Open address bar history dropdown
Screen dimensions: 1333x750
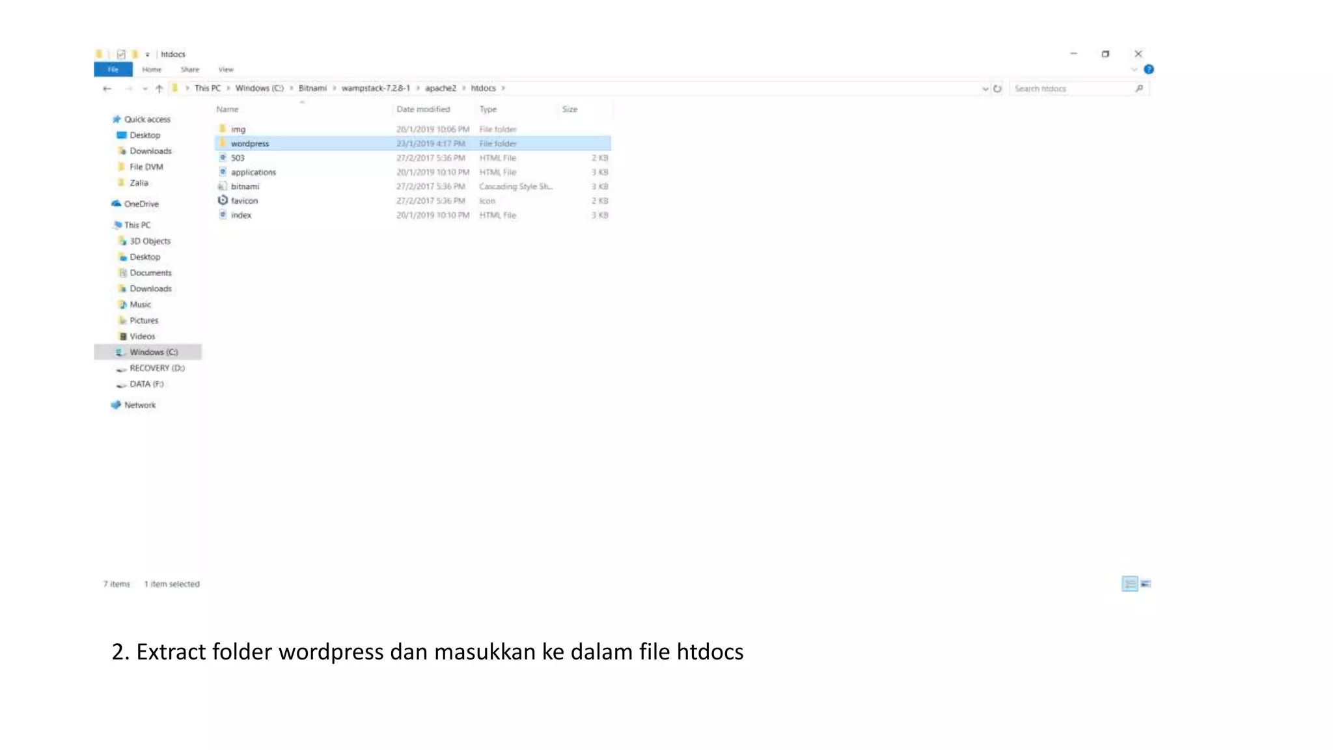point(985,89)
